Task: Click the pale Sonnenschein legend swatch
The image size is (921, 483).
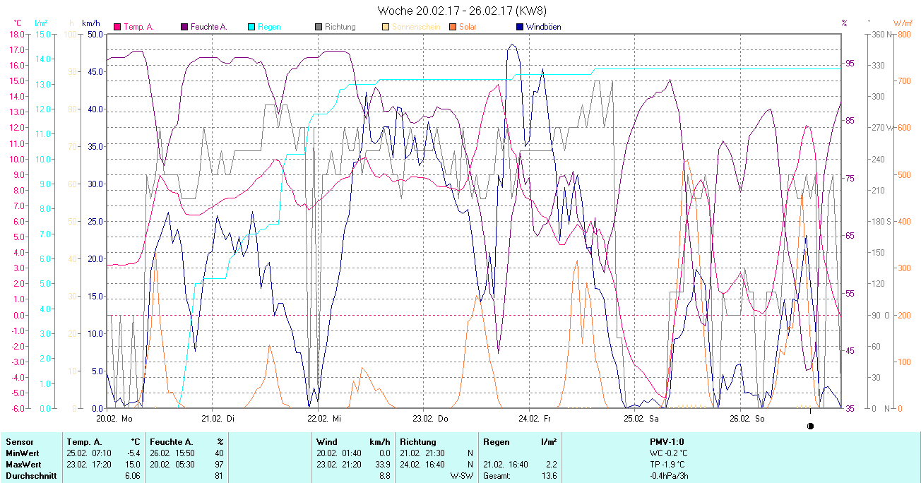Action: (x=386, y=27)
